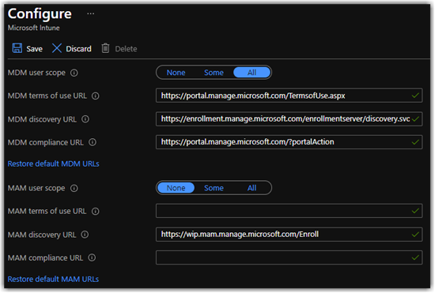Click the MDM compliance URL validation checkmark

pos(415,142)
